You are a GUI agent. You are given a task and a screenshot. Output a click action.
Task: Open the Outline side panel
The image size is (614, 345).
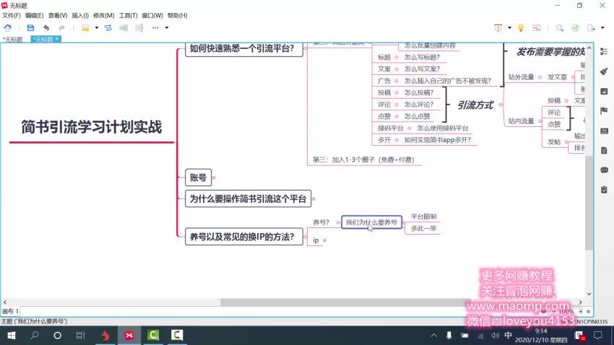point(604,52)
